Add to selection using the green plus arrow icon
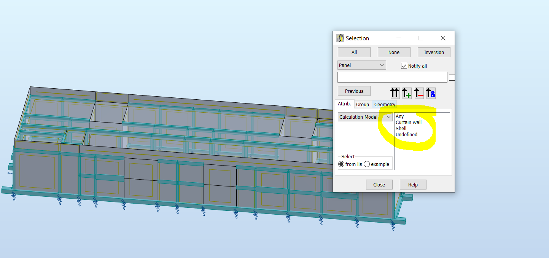The image size is (549, 258). coord(407,93)
